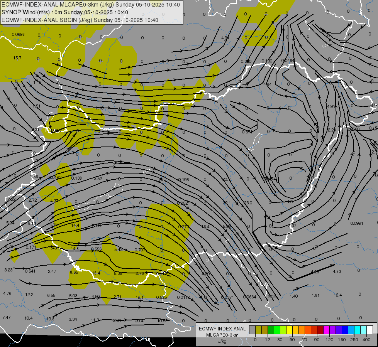The height and width of the screenshot is (347, 378).
Task: Click the 0.0193 grid value
Action: pyautogui.click(x=55, y=177)
